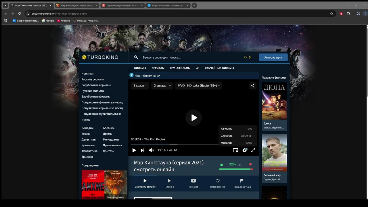Click the video progress seek bar
The width and height of the screenshot is (368, 207).
(174, 144)
